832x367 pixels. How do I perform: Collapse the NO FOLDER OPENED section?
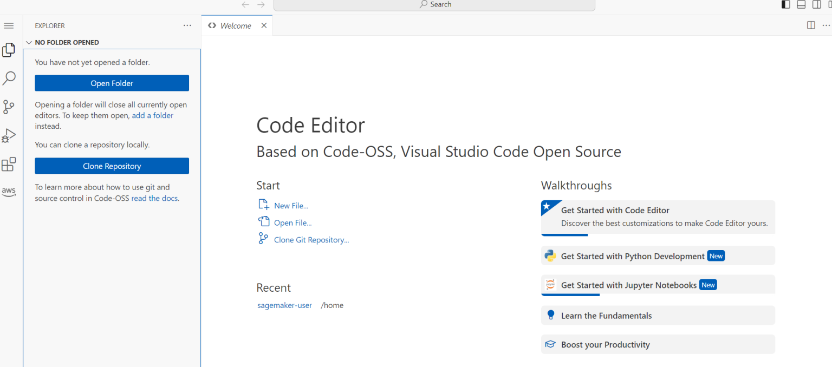[x=29, y=42]
